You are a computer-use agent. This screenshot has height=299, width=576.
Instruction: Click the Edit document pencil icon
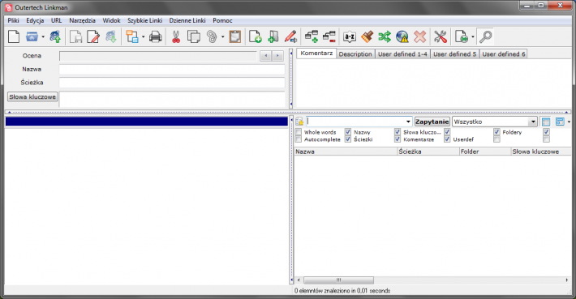pos(93,36)
